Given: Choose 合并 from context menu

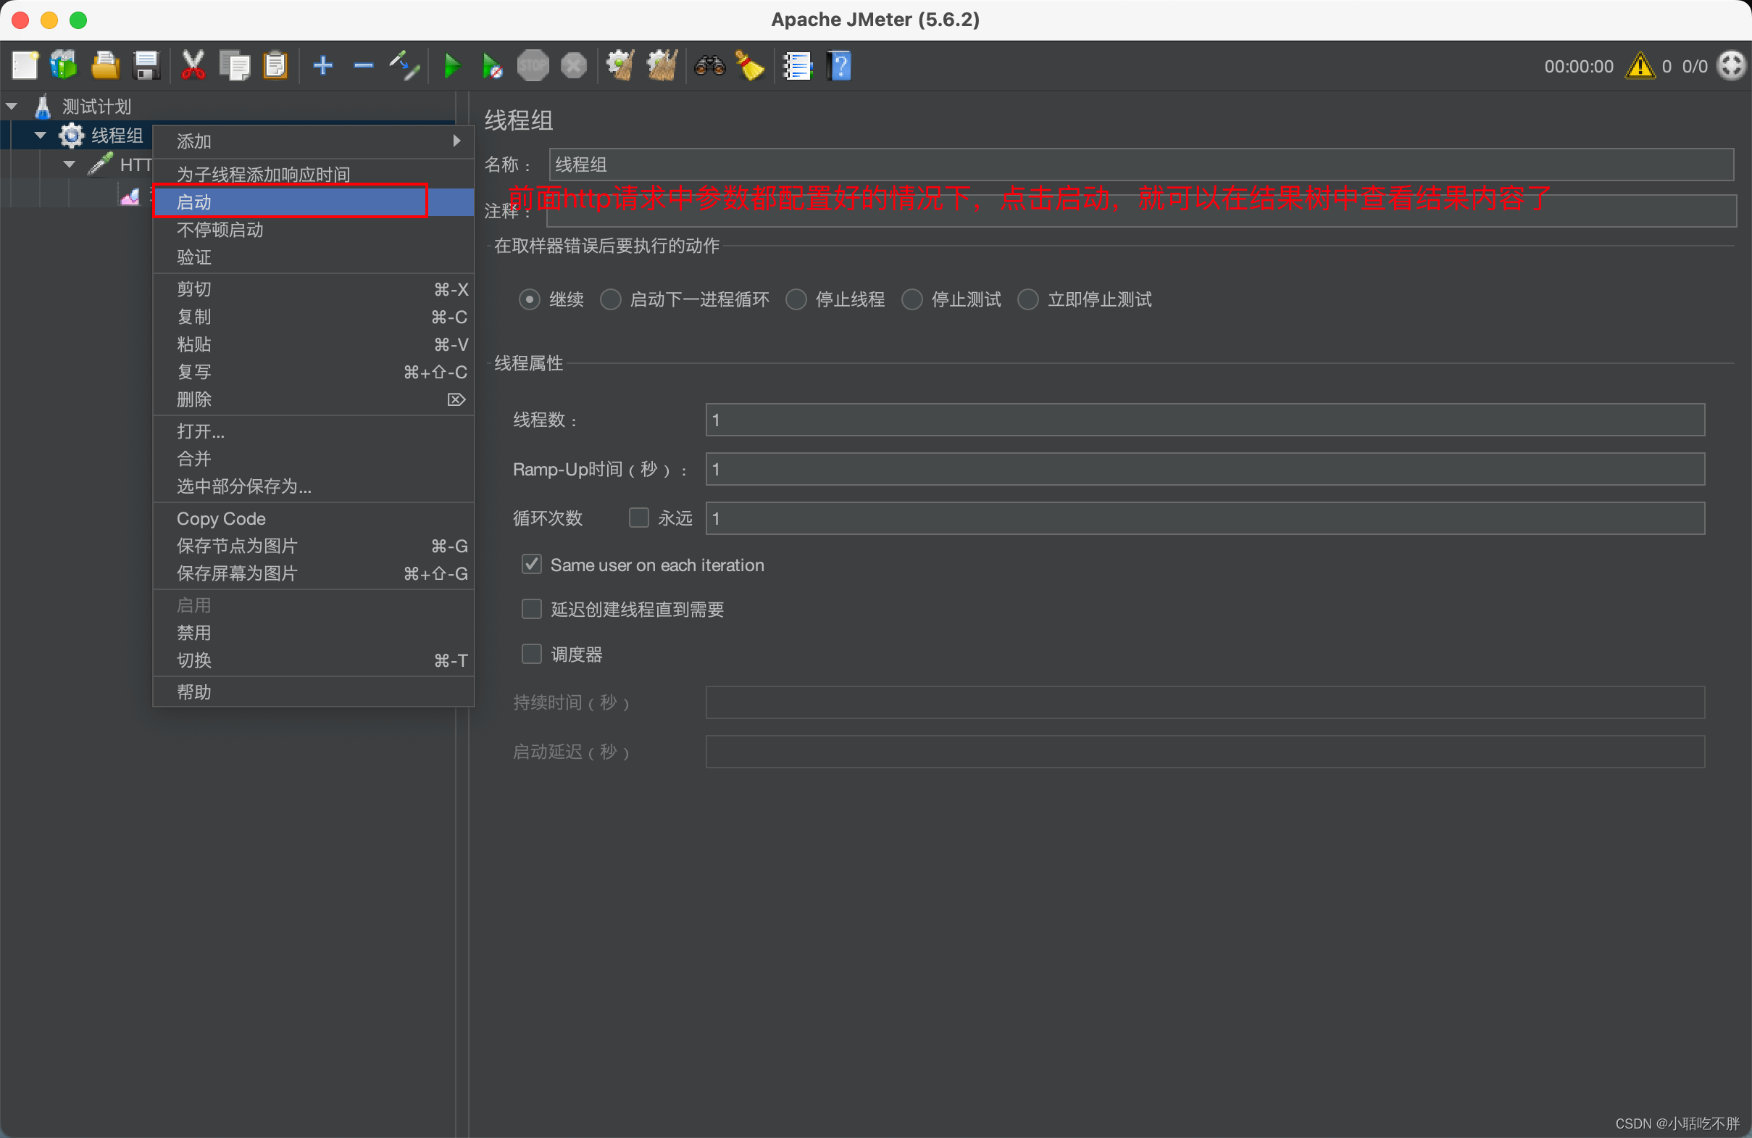Looking at the screenshot, I should pos(313,459).
